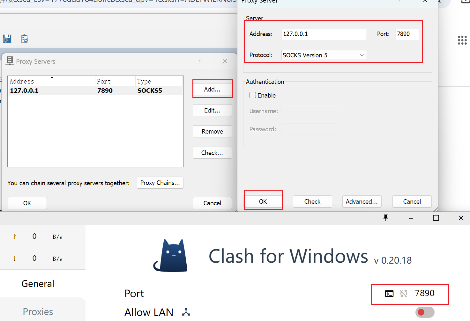Click the Address field showing 127.0.0.1
The height and width of the screenshot is (321, 470).
324,34
